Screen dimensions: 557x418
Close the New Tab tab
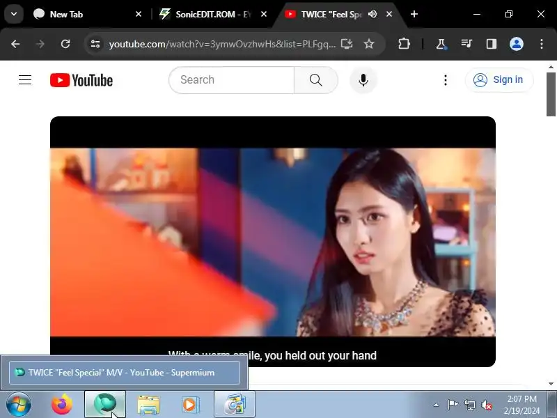139,14
